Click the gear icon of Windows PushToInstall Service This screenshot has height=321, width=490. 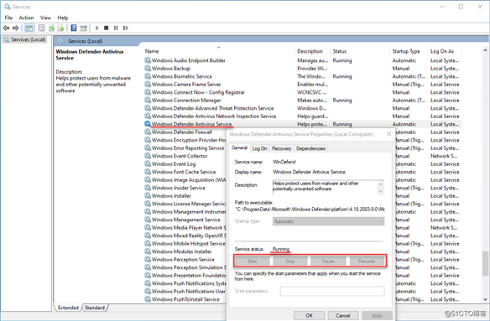tap(148, 299)
